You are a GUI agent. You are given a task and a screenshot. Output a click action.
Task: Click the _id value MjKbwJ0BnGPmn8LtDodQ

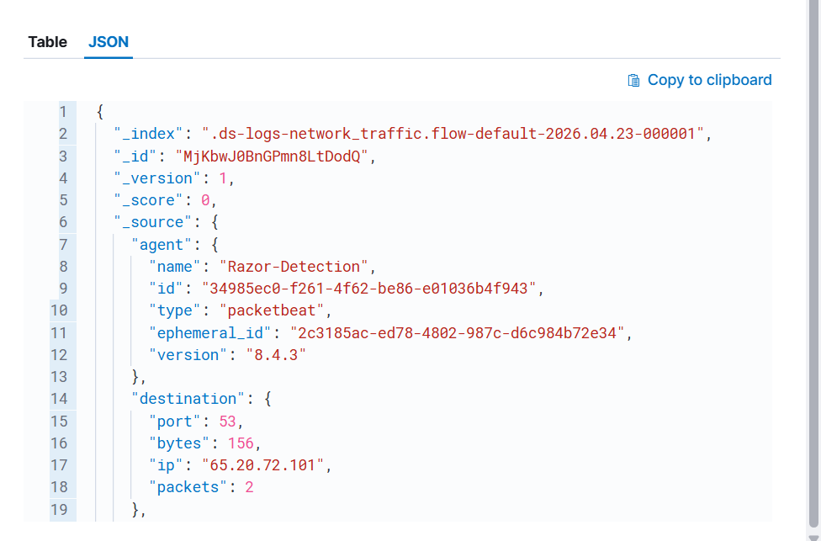pyautogui.click(x=272, y=156)
